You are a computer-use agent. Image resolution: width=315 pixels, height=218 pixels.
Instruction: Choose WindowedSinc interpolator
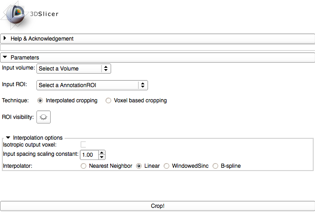click(x=166, y=166)
